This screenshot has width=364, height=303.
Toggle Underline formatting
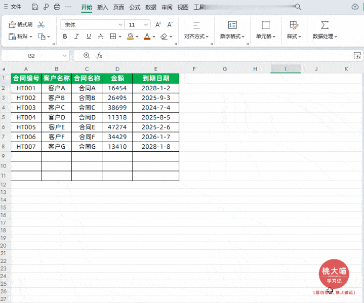point(89,37)
